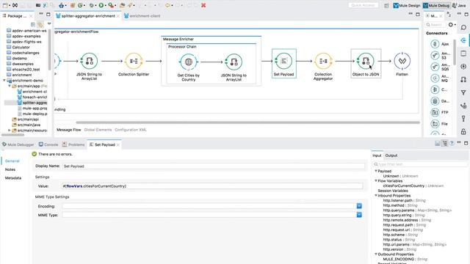Click the Package Explorer vertical scrollbar
470x264 pixels.
click(x=49, y=50)
